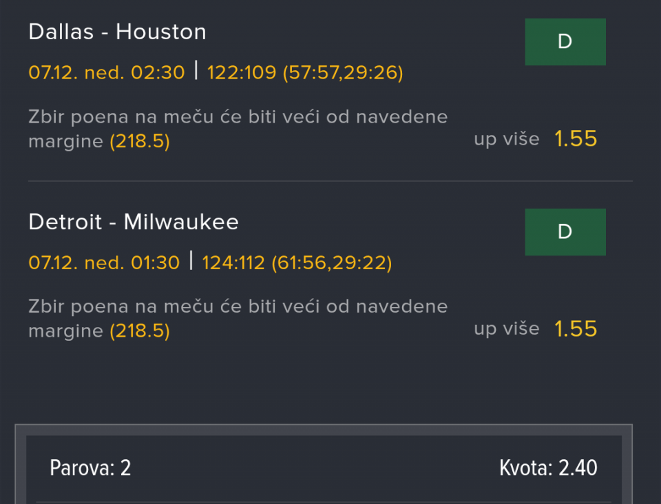The width and height of the screenshot is (661, 504).
Task: Click the 122:109 final score
Action: [241, 72]
